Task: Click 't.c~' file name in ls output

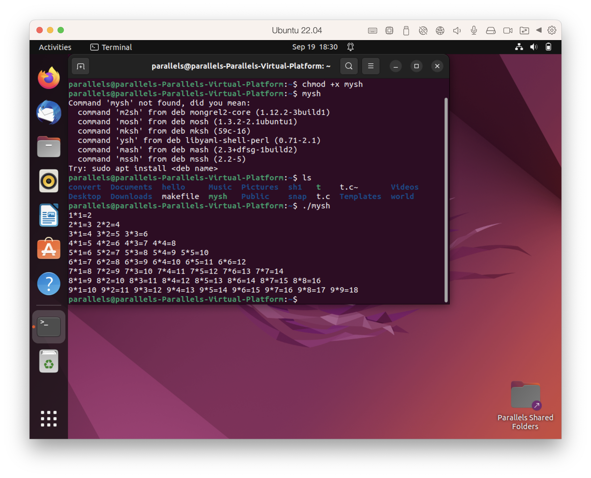Action: (x=349, y=187)
